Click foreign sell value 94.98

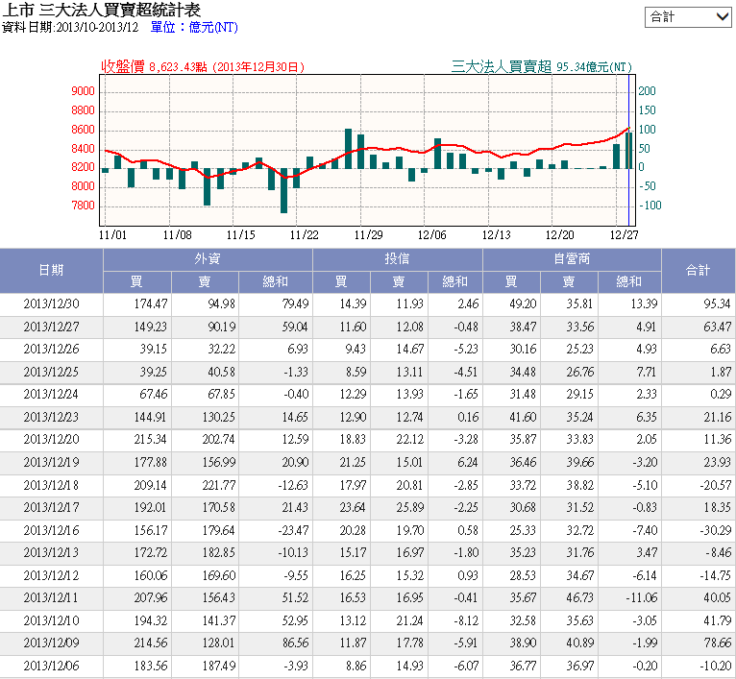(x=222, y=304)
